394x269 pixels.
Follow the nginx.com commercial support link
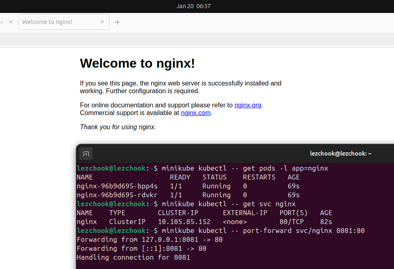click(196, 113)
